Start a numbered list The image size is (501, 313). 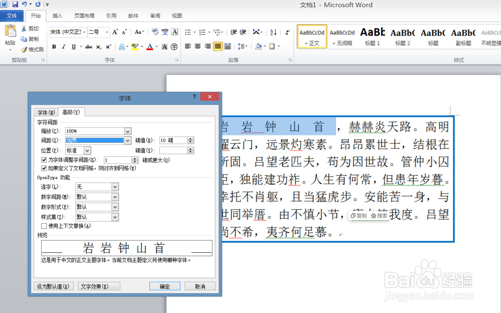[x=202, y=32]
